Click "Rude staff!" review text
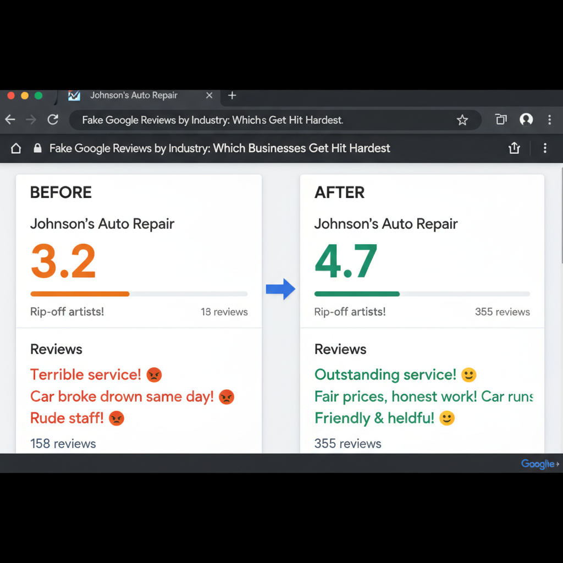Image resolution: width=563 pixels, height=563 pixels. [67, 418]
